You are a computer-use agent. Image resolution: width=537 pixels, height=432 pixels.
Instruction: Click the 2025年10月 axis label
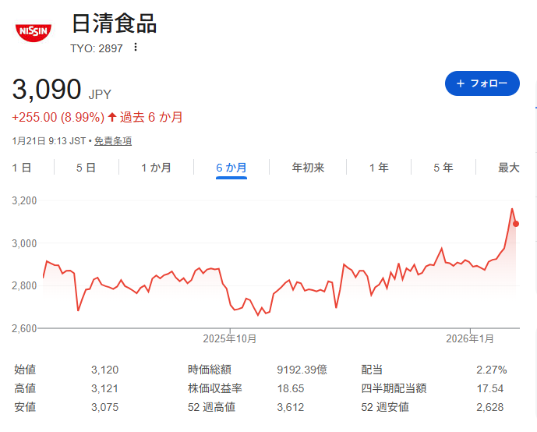[x=230, y=338]
